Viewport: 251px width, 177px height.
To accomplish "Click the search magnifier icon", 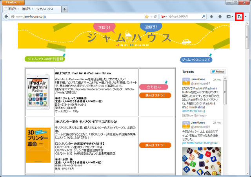I will pos(204,16).
